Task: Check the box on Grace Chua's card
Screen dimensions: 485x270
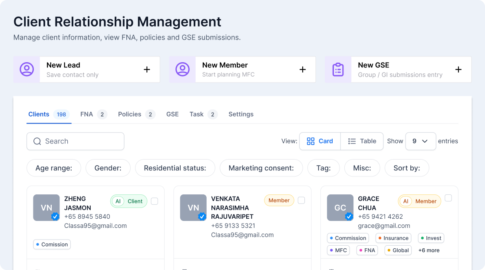Action: [x=448, y=198]
